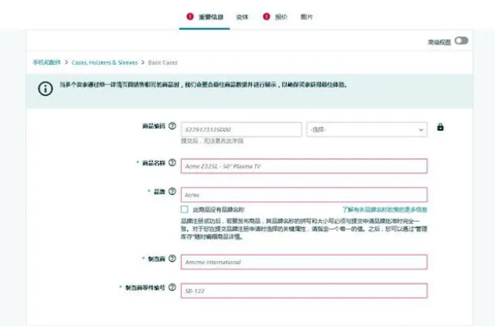Click the info circle icon in banner
This screenshot has height=326, width=495.
[45, 89]
